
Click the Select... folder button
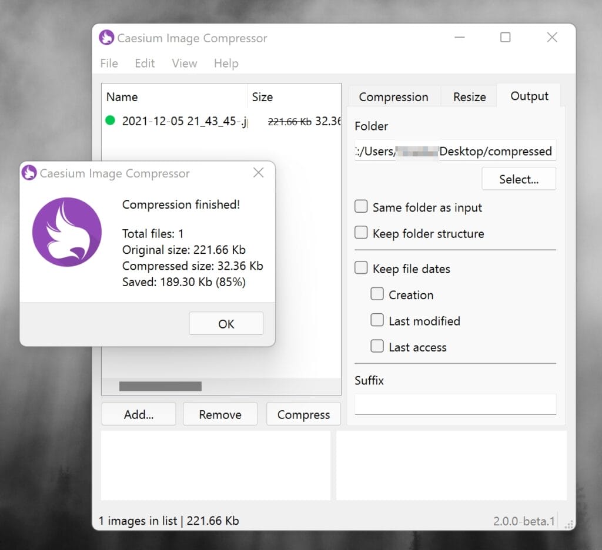519,179
